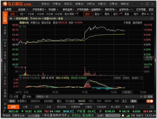Image resolution: width=157 pixels, height=119 pixels.
Task: Click the chart X close icon
Action: [20, 26]
